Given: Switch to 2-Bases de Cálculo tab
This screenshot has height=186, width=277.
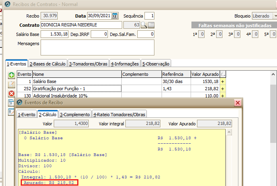Looking at the screenshot, I should coord(47,64).
